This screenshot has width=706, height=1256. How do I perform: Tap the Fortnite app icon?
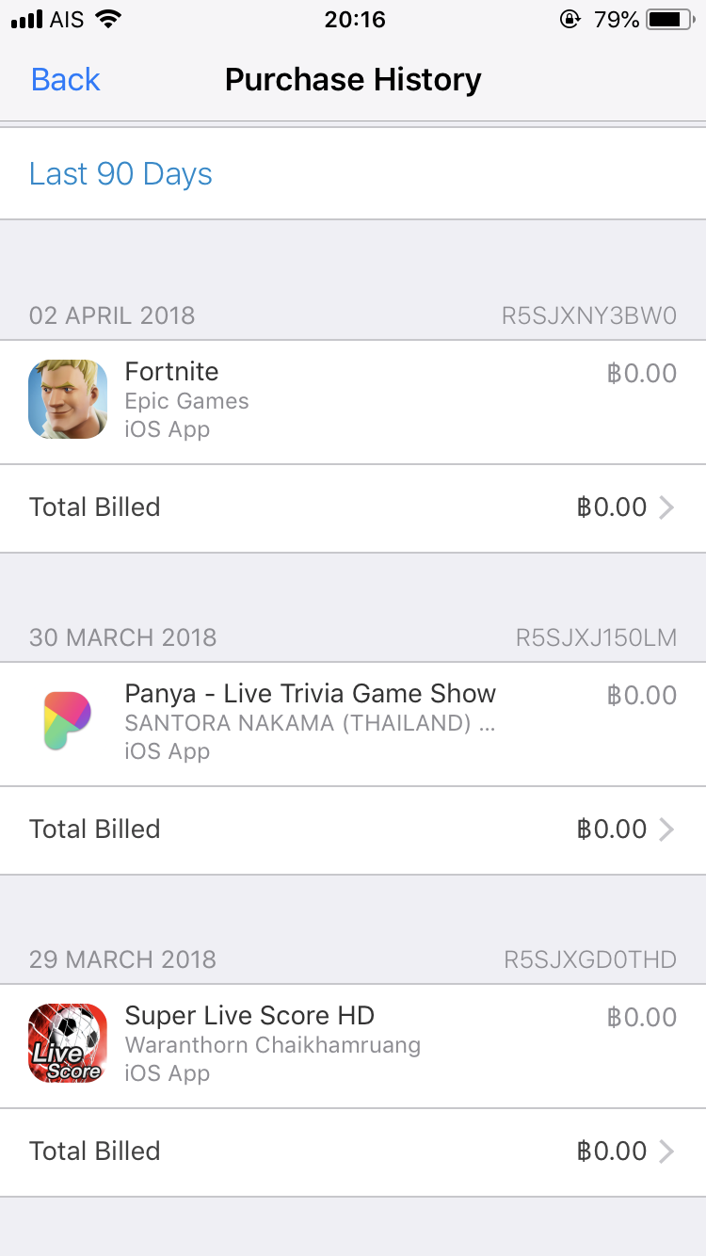(x=68, y=399)
